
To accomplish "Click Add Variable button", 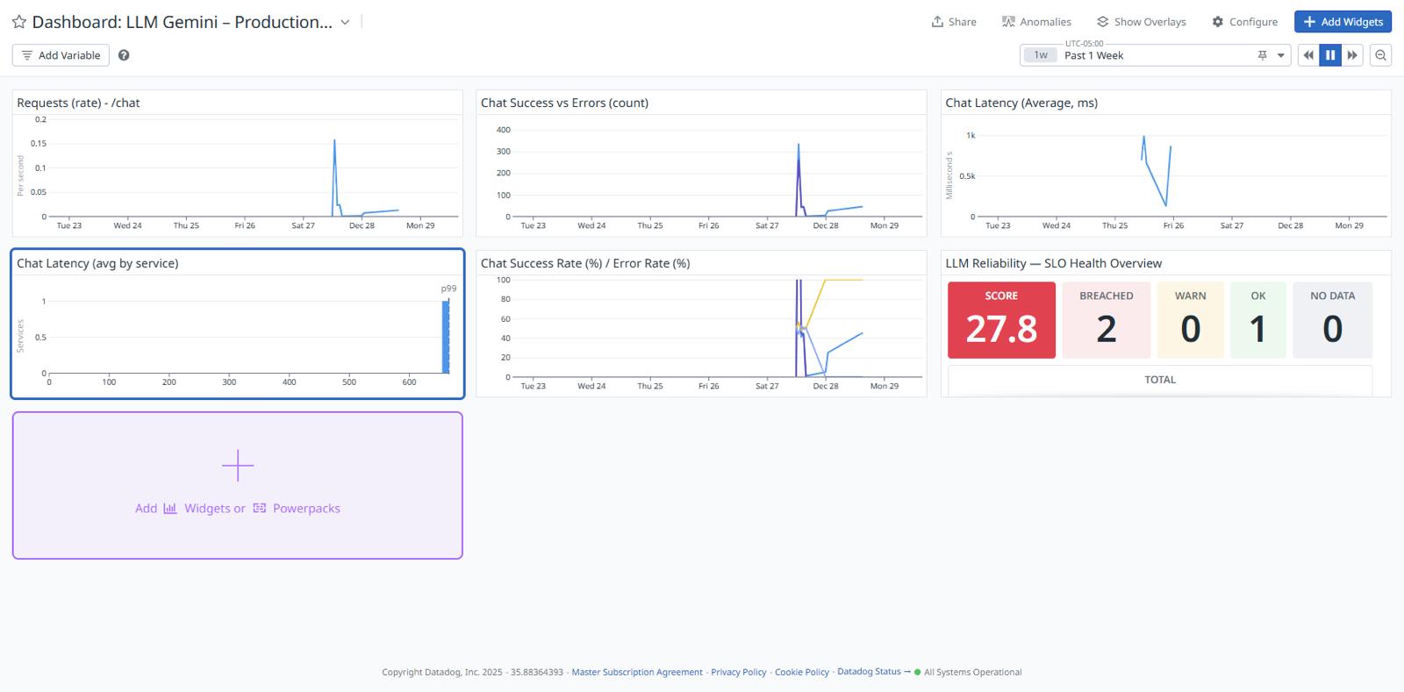I will [x=61, y=55].
